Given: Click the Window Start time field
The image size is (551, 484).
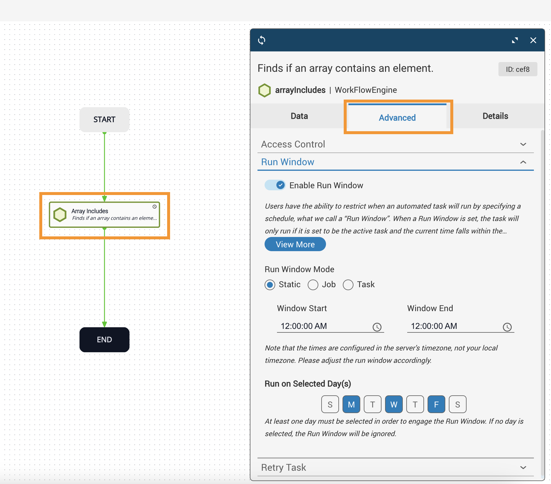Looking at the screenshot, I should click(323, 326).
